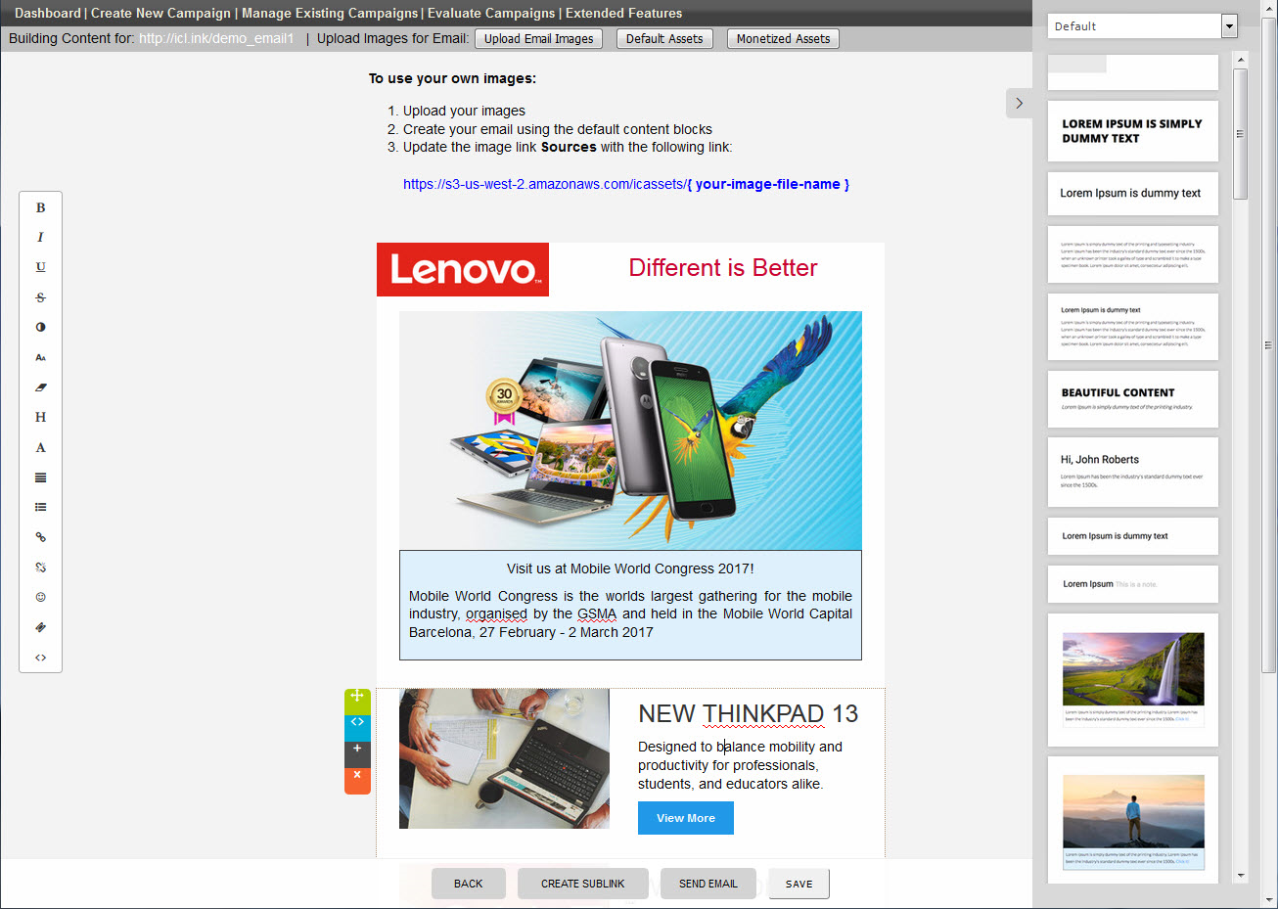Select the Lenovo logo image
1278x909 pixels.
click(x=463, y=269)
